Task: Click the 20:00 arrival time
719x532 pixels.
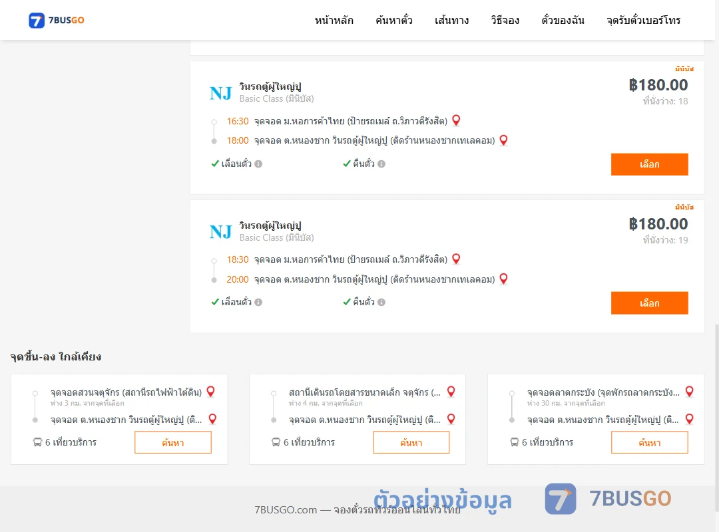Action: (238, 279)
